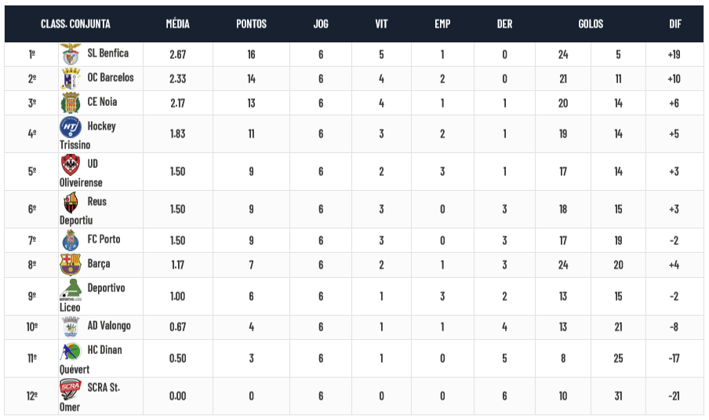Sort by the MÉDIA column header
Screen dimensions: 709x420
[x=178, y=24]
